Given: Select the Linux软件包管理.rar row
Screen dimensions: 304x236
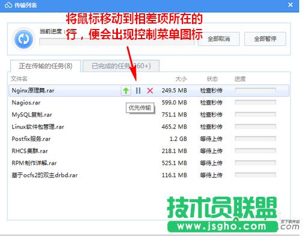Looking at the screenshot, I should click(149, 127).
